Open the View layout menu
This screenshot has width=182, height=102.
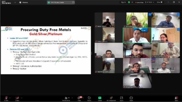click(160, 2)
